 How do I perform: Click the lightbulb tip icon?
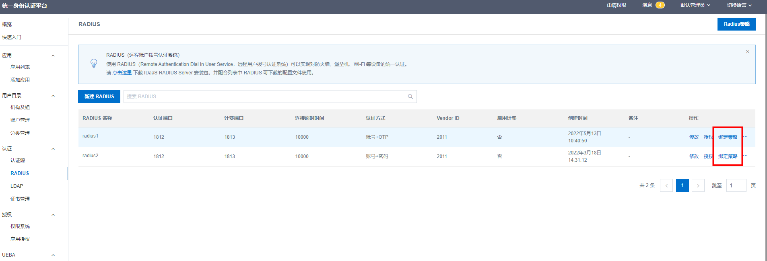pyautogui.click(x=94, y=64)
